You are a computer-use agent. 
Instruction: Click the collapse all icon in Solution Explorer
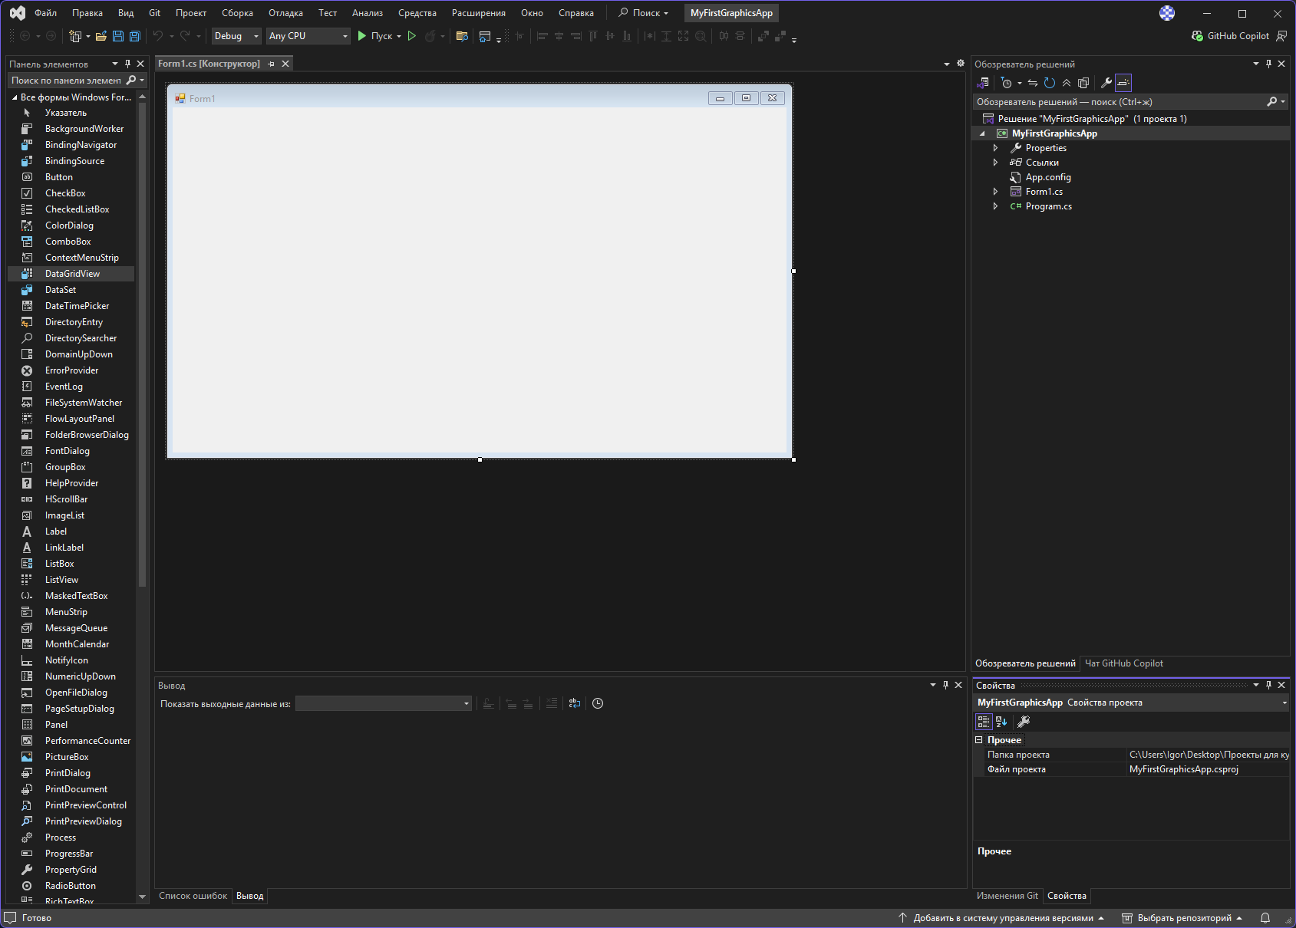point(1067,83)
